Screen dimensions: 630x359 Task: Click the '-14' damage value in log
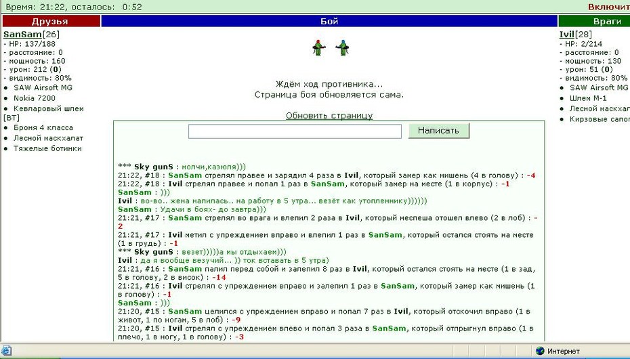tap(219, 278)
